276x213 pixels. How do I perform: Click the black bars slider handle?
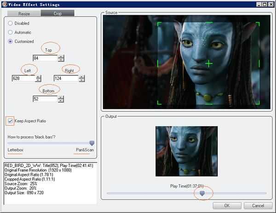92,143
